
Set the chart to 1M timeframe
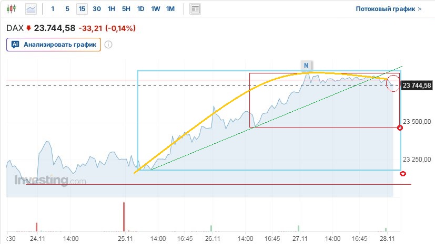click(x=170, y=9)
